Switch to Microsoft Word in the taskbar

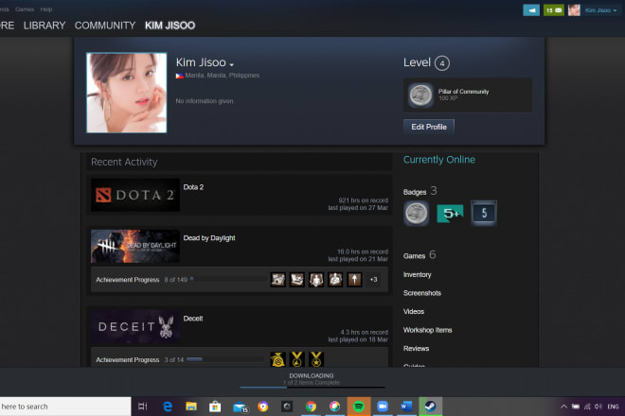pyautogui.click(x=406, y=407)
